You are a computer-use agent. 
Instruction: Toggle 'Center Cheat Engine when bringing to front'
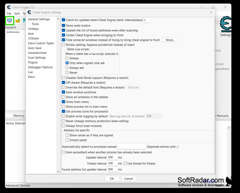point(64,35)
